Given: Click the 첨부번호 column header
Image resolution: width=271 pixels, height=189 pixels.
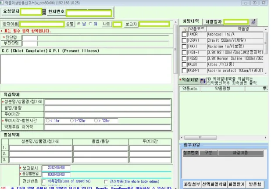Looking at the screenshot, I should (191, 153).
